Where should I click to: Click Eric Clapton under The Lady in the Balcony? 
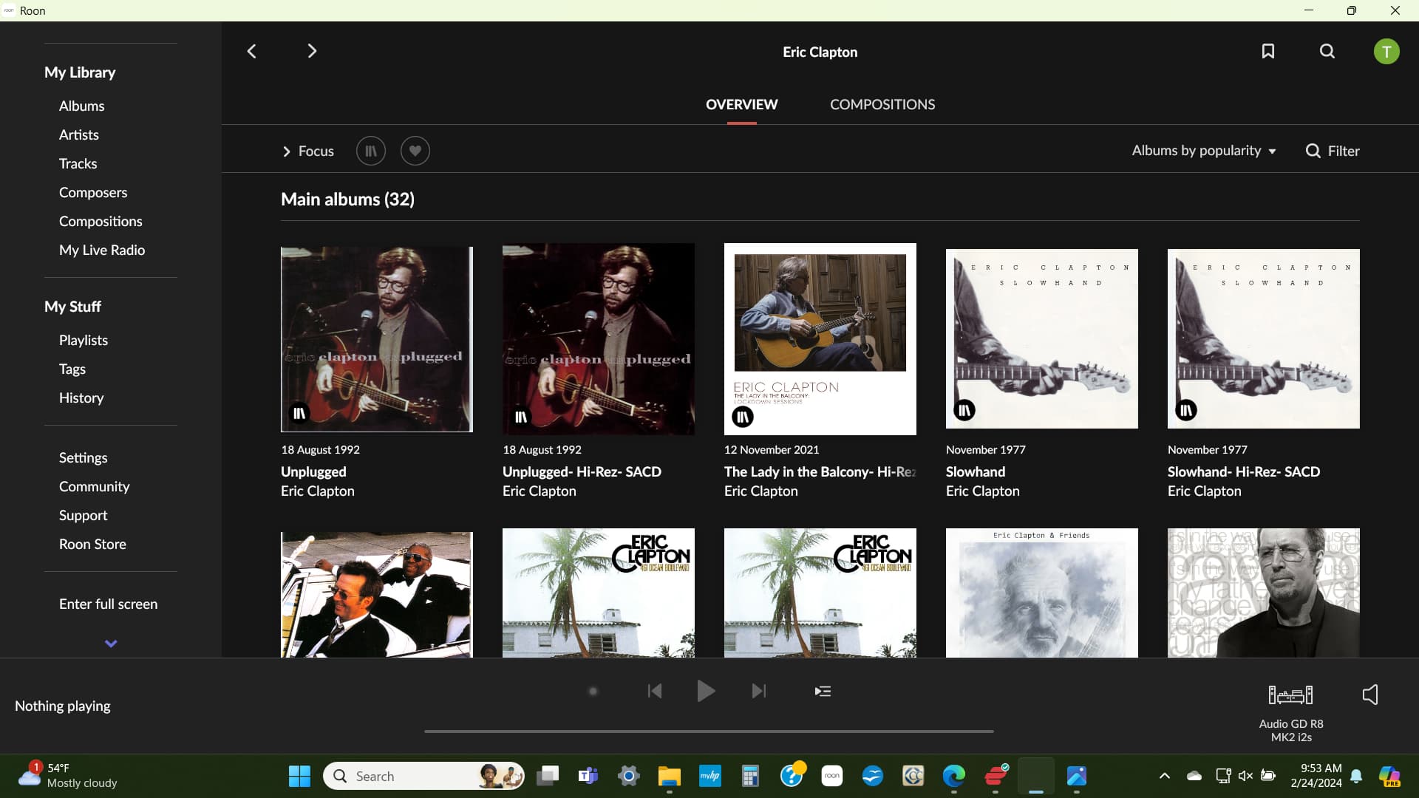click(761, 491)
